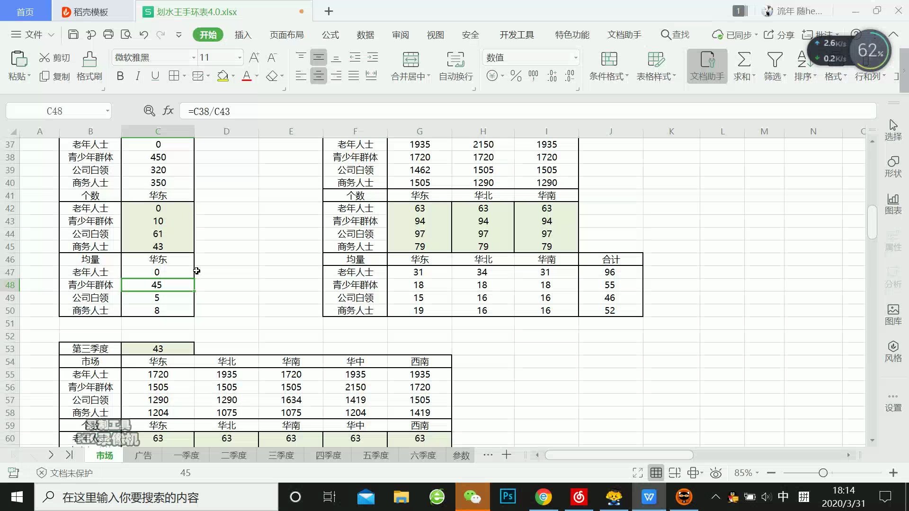This screenshot has height=511, width=909.
Task: Click the 分享 share button
Action: pos(779,35)
